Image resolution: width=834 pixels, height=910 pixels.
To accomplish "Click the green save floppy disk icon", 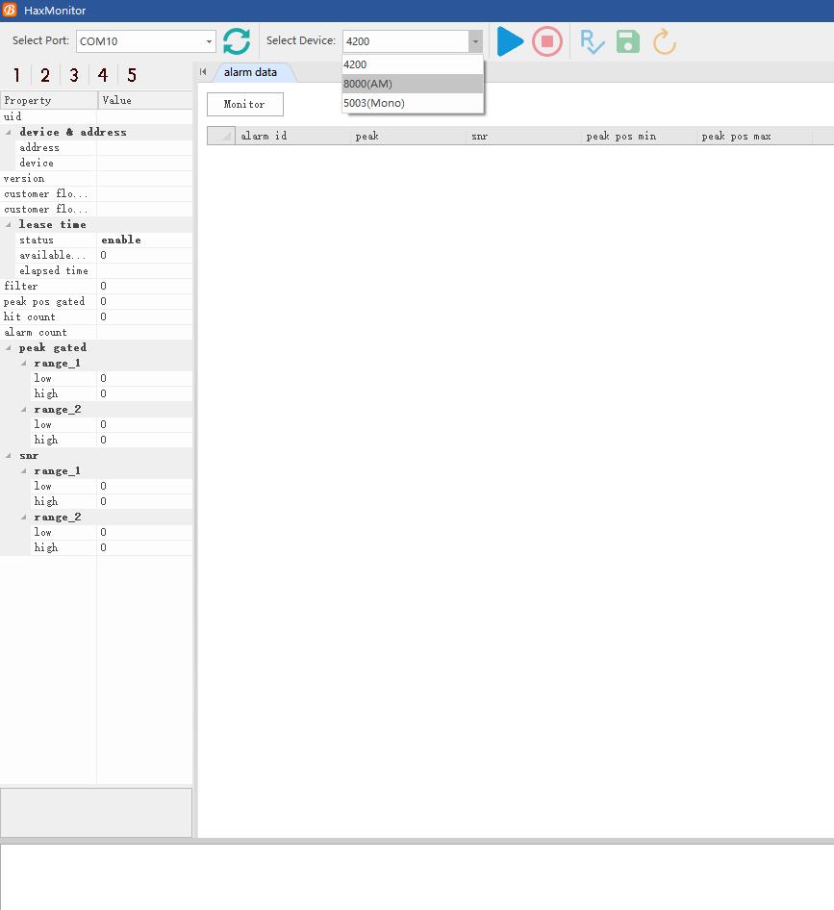I will click(627, 41).
